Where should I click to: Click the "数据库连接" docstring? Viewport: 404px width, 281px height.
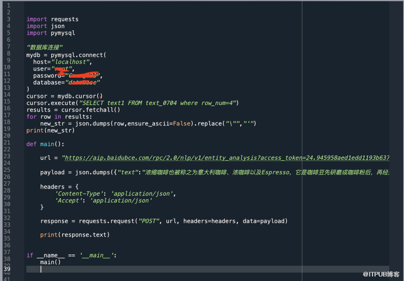pos(44,47)
